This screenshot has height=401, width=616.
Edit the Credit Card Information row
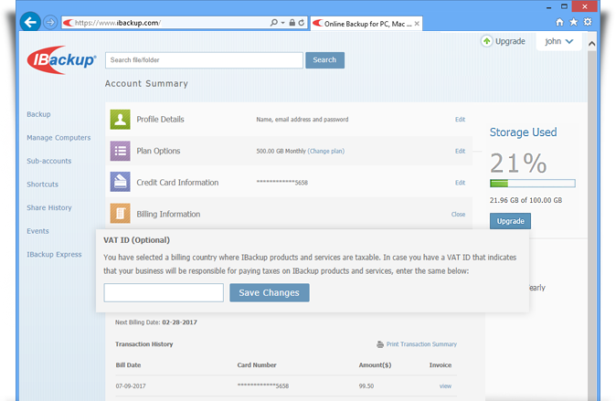tap(460, 183)
